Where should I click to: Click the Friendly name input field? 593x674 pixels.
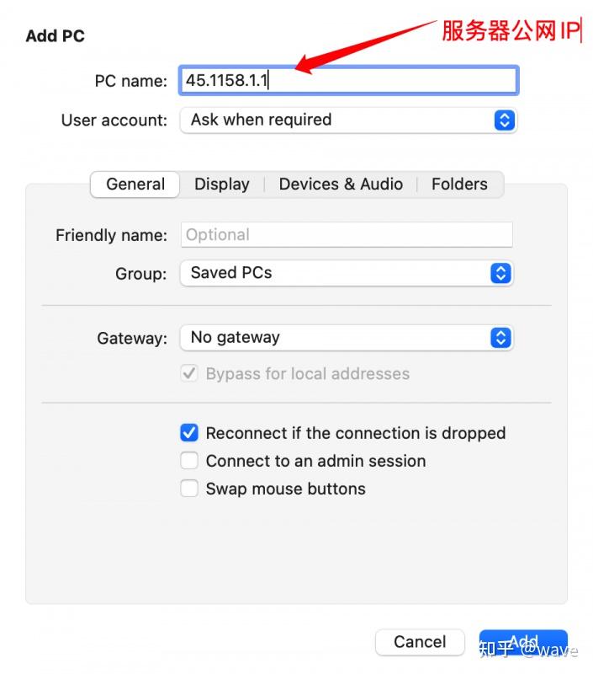tap(346, 235)
